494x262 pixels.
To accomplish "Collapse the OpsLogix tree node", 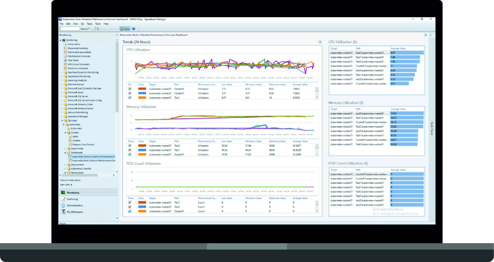I will [x=62, y=121].
